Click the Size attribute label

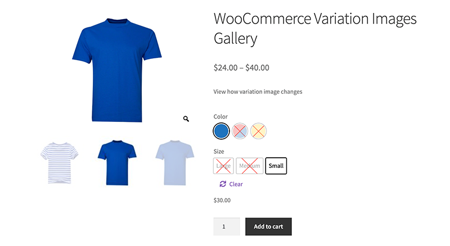coord(219,152)
